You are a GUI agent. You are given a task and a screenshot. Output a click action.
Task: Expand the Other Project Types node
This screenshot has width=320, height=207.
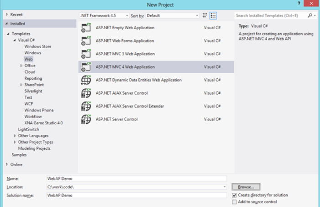coord(15,142)
